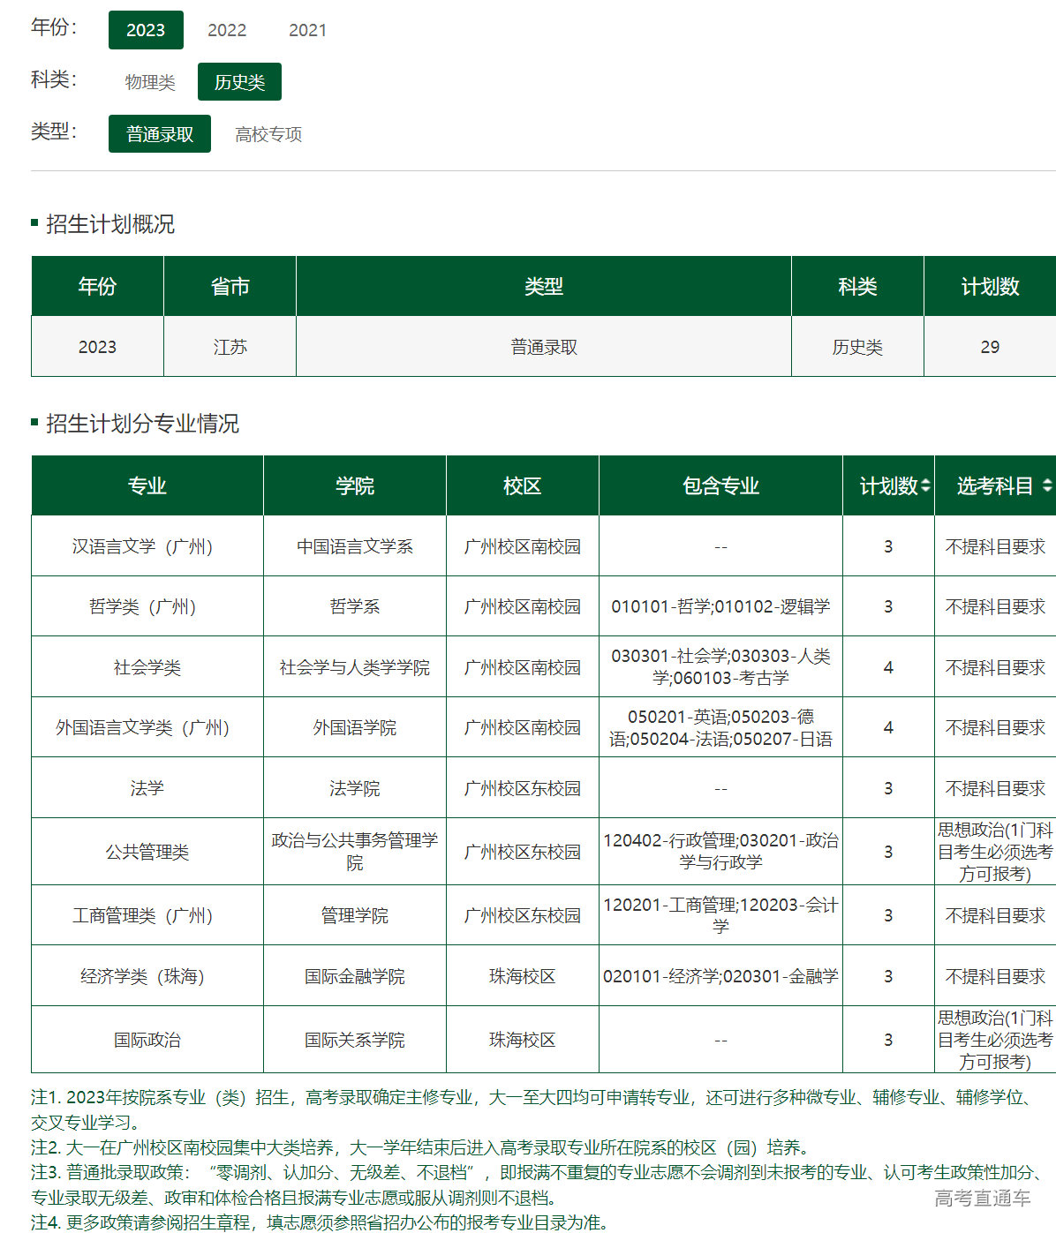Click the 珠海校区 campus cell for 经济学类
Image resolution: width=1056 pixels, height=1233 pixels.
point(523,975)
